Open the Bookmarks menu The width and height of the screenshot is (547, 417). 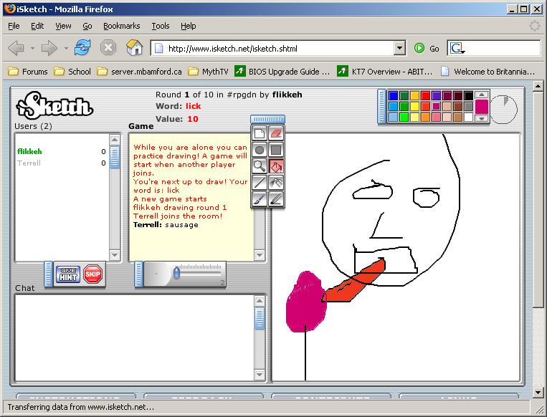pyautogui.click(x=121, y=26)
